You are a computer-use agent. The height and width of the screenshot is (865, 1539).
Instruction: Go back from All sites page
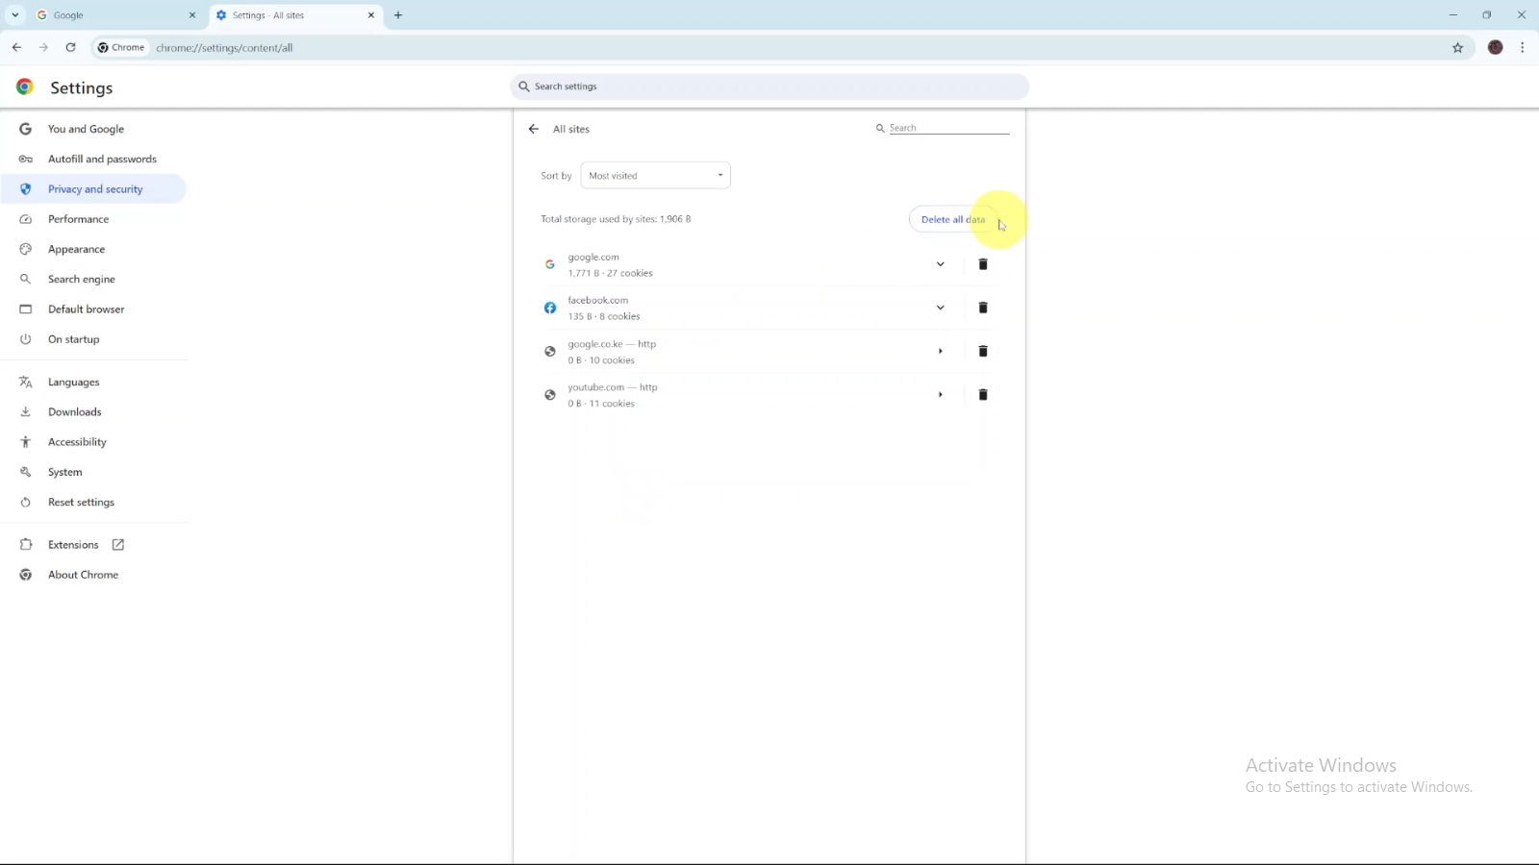click(x=534, y=129)
